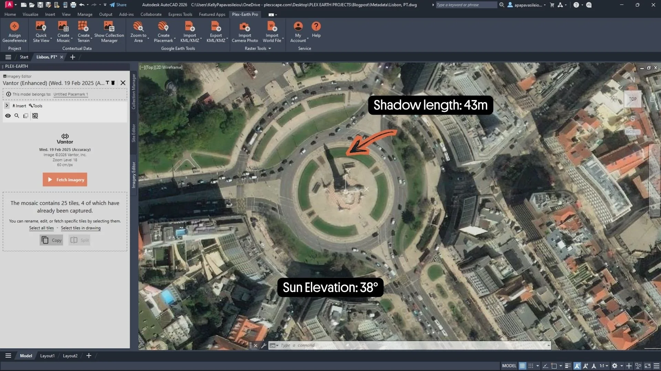
Task: Select the Import World File tool
Action: coord(272,32)
